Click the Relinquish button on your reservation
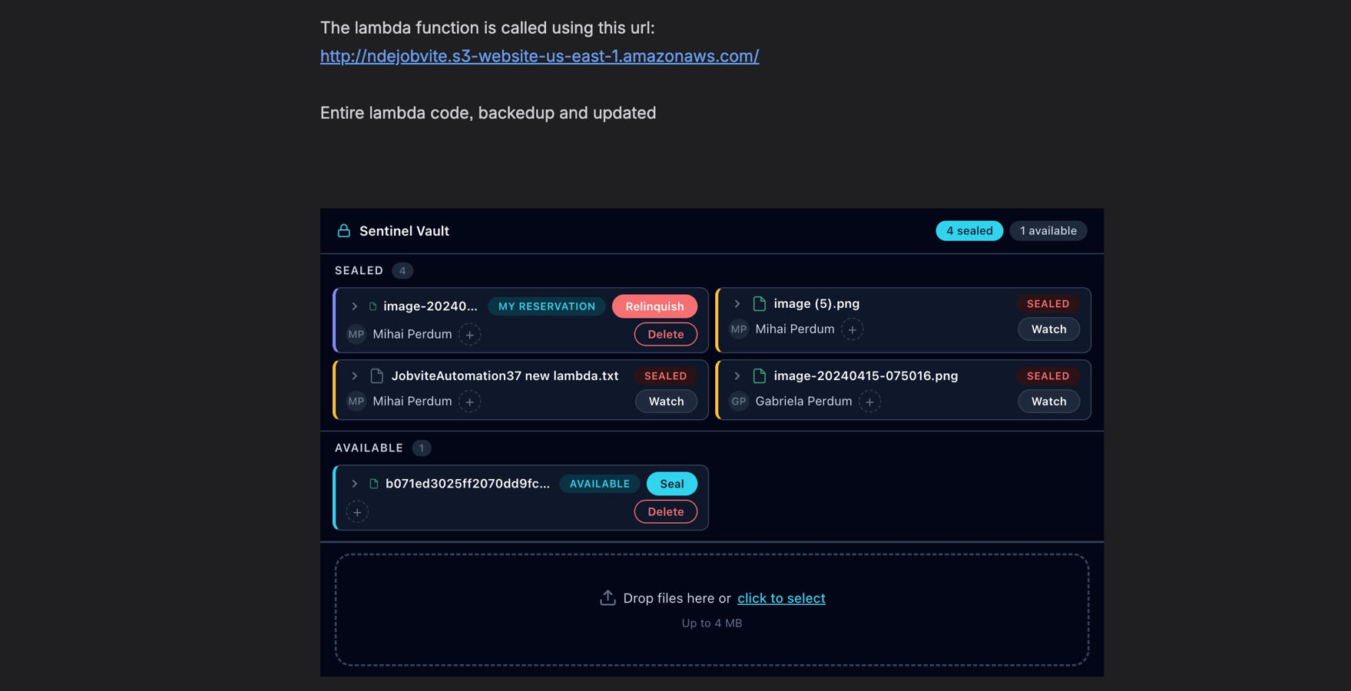The width and height of the screenshot is (1351, 691). (x=654, y=306)
